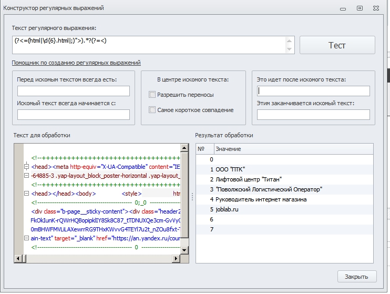Click the down arrow of source text vertical scrollbar
This screenshot has height=294, width=390.
pyautogui.click(x=184, y=250)
